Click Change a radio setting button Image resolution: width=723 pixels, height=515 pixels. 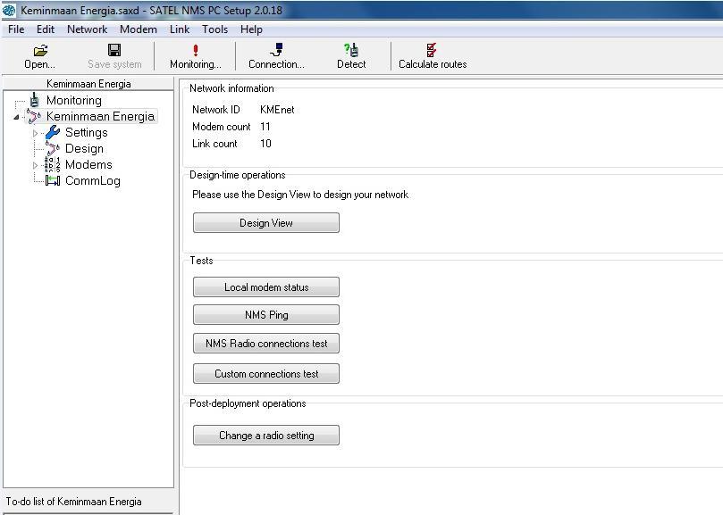point(266,436)
